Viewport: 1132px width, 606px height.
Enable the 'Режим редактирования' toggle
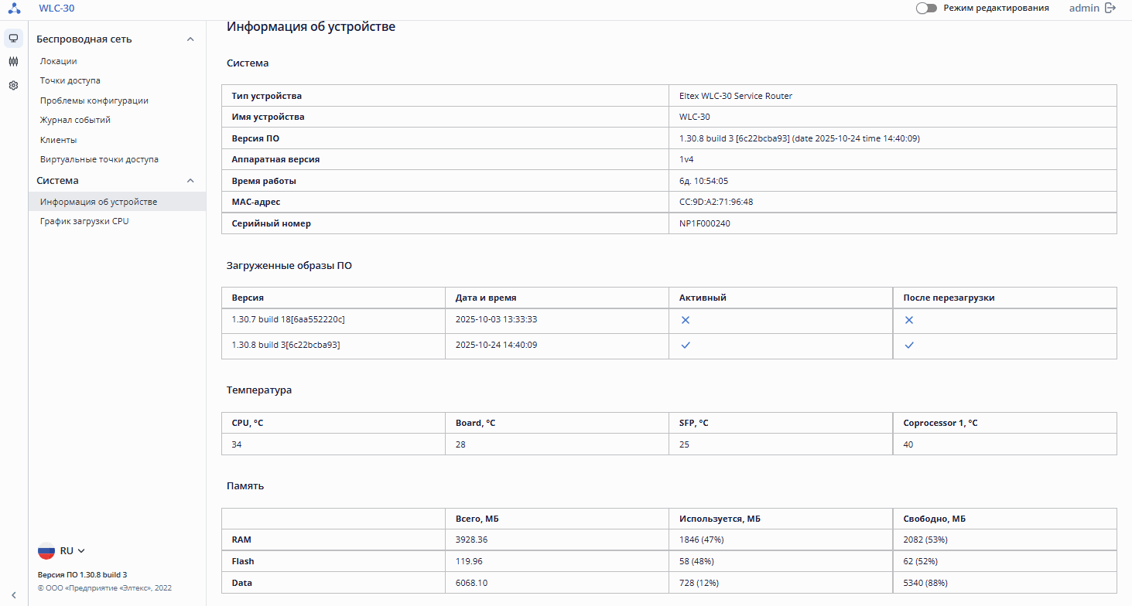pyautogui.click(x=925, y=8)
